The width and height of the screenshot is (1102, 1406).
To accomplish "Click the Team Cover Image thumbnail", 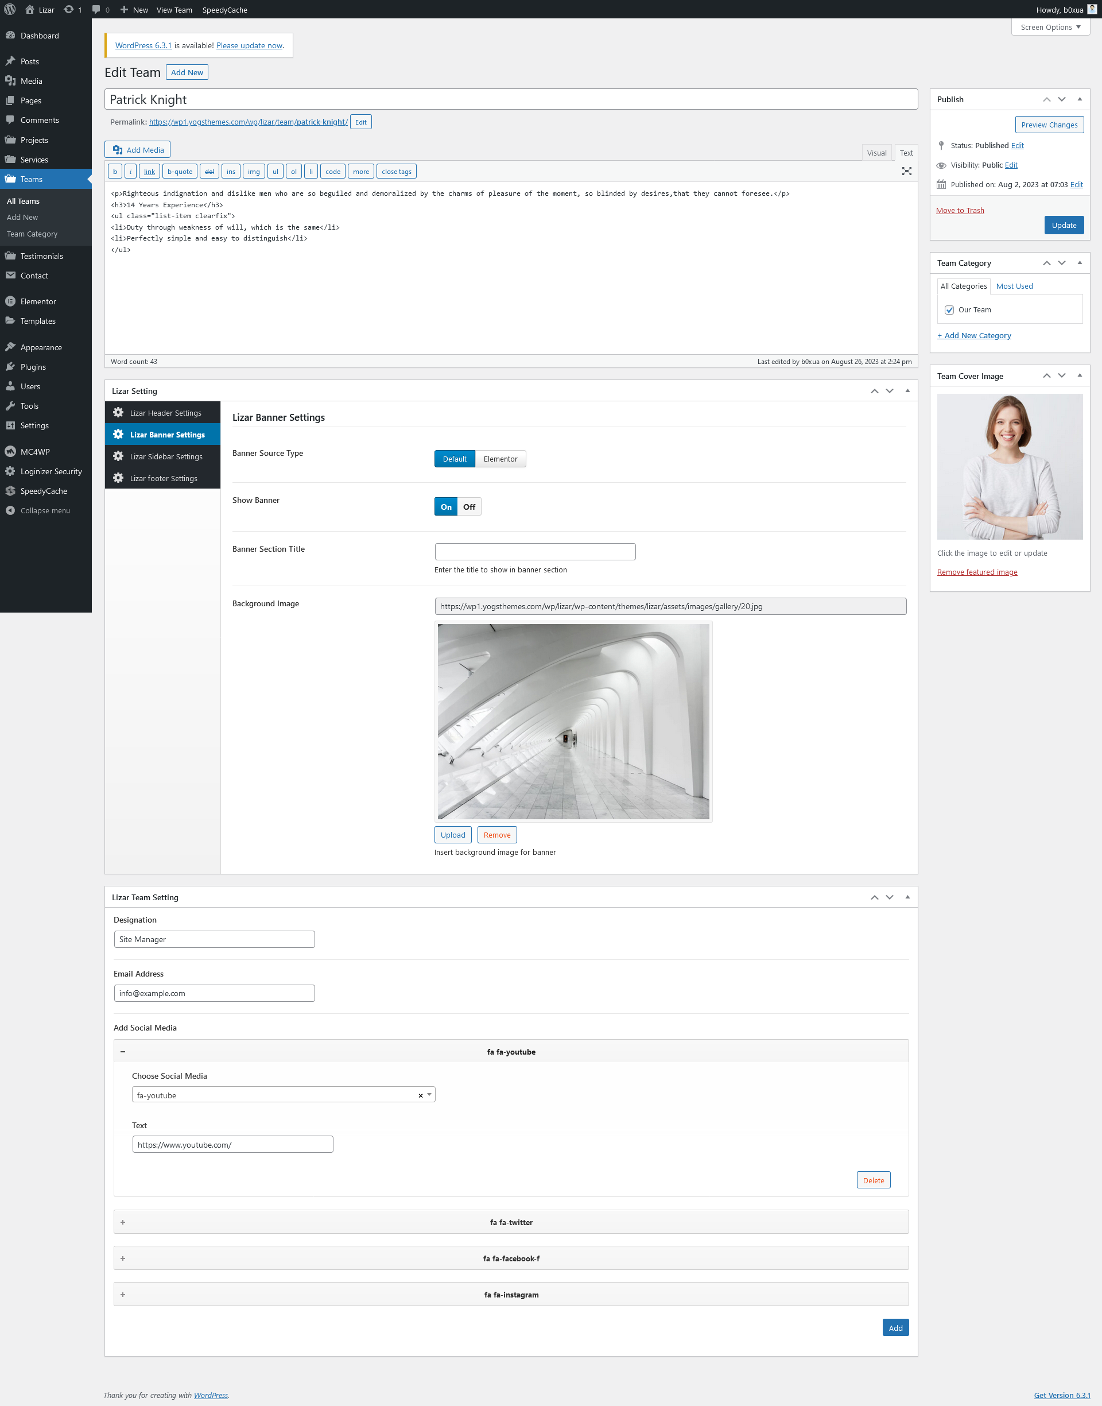I will (1009, 466).
